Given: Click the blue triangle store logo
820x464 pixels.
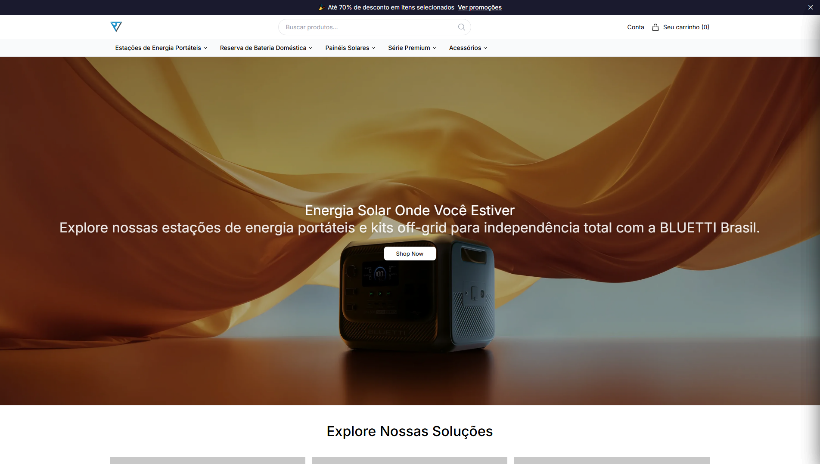Looking at the screenshot, I should 116,27.
